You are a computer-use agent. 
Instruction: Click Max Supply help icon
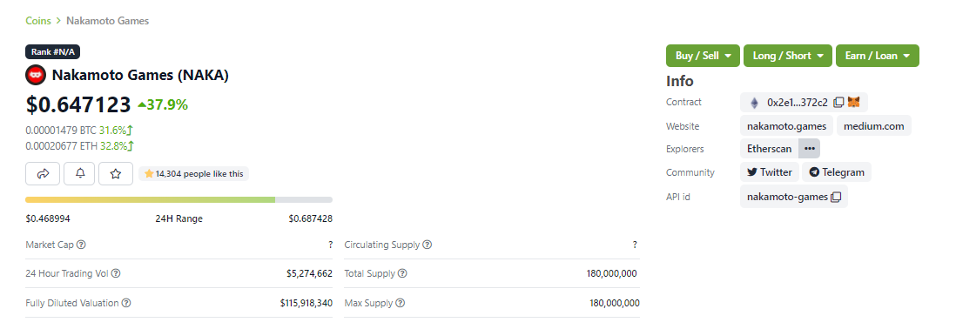pos(400,303)
